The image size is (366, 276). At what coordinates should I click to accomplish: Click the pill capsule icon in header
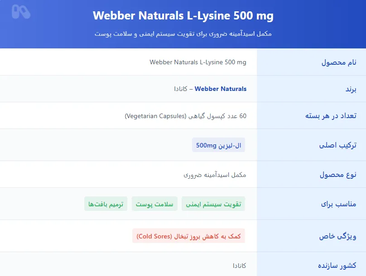click(21, 12)
